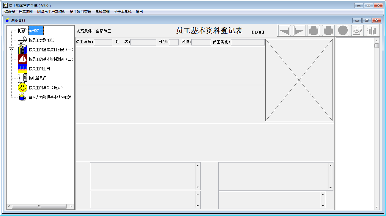Click the 姓名 input field
This screenshot has width=386, height=216.
[143, 42]
